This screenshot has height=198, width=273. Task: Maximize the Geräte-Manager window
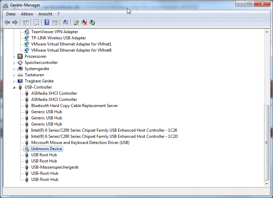coord(250,4)
